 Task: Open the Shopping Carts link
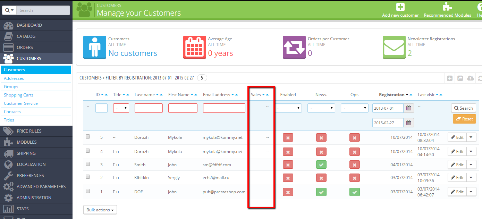pos(19,95)
